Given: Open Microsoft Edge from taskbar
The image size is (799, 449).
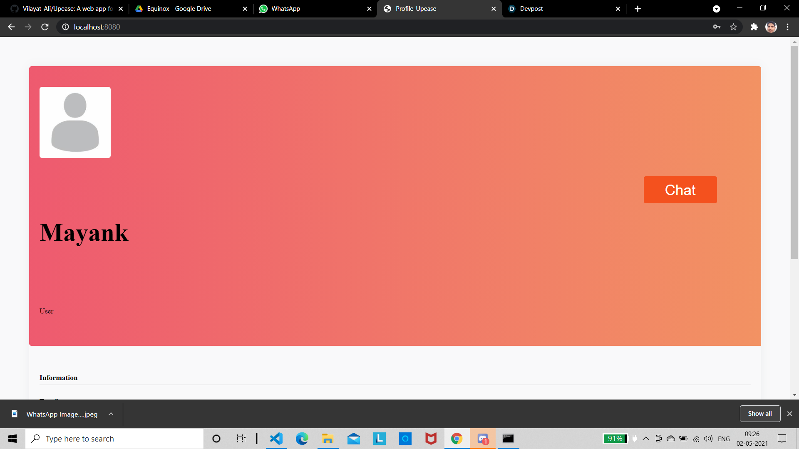Looking at the screenshot, I should coord(302,439).
